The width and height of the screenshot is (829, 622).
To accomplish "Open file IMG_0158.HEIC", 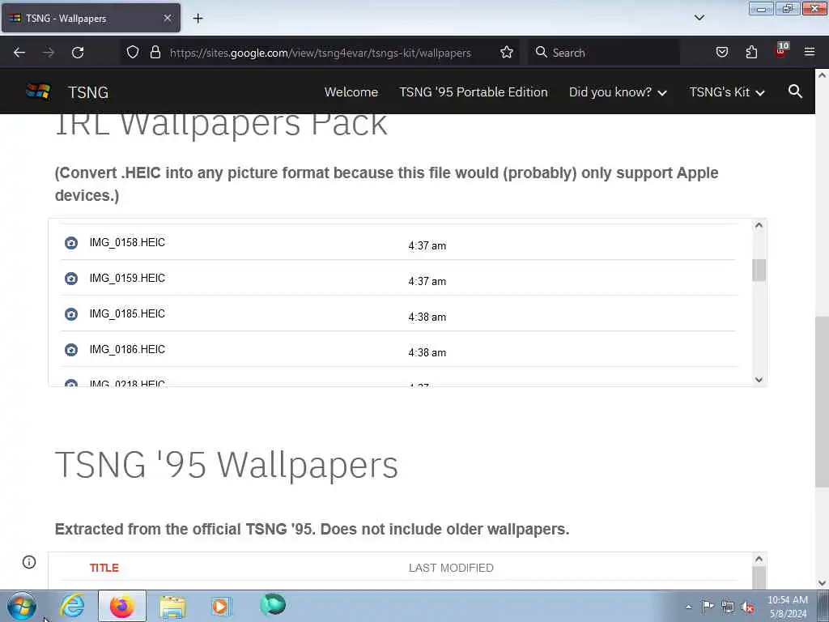I will (x=127, y=242).
